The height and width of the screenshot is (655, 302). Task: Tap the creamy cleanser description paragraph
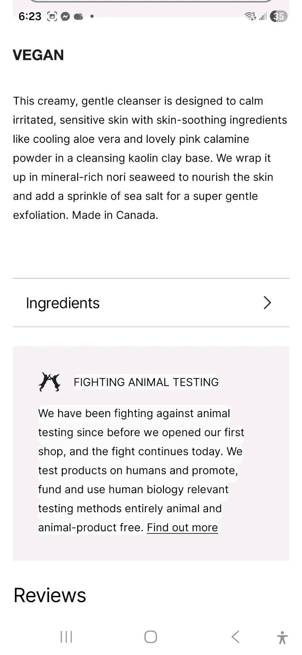(150, 158)
